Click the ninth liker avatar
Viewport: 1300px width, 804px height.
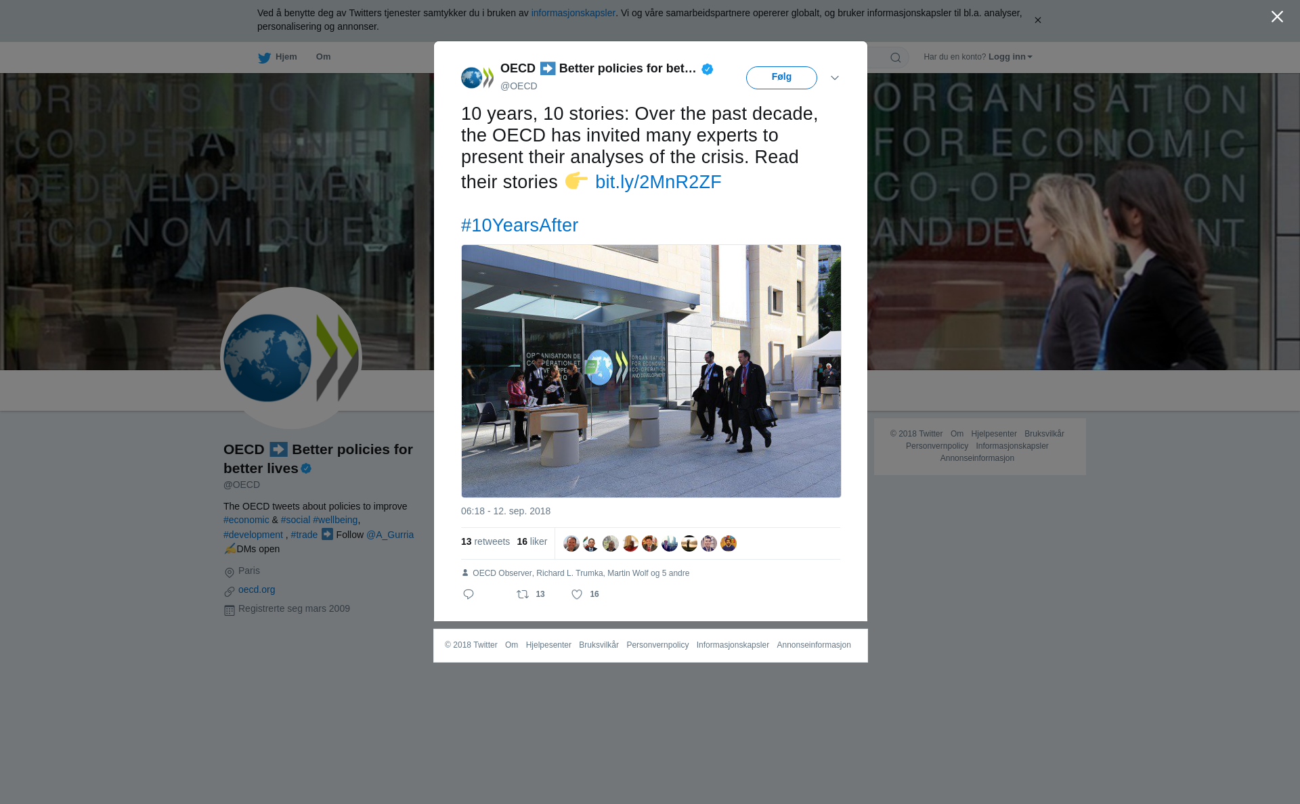click(x=729, y=543)
